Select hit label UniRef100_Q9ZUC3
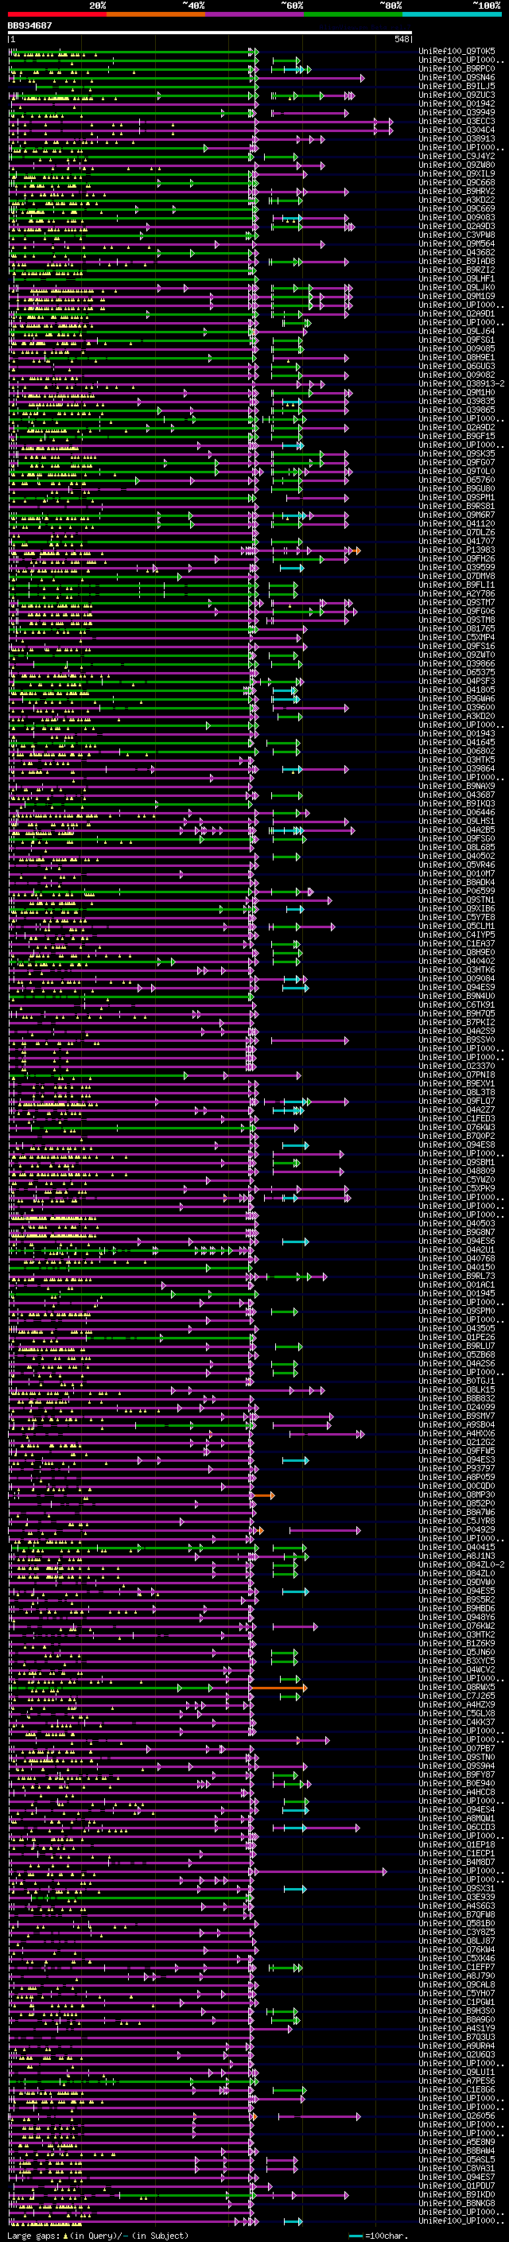 click(x=457, y=95)
